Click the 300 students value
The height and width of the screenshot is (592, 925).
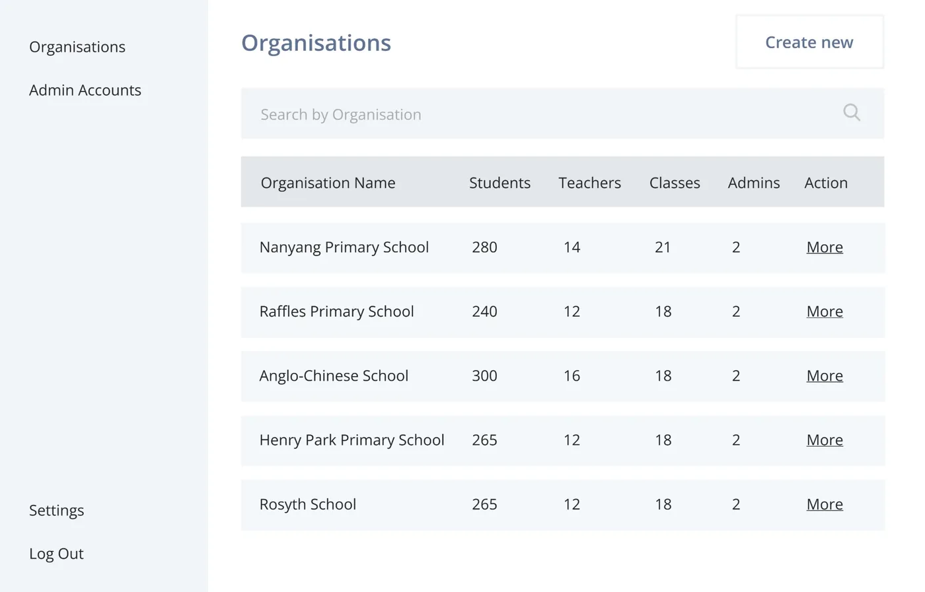coord(484,376)
